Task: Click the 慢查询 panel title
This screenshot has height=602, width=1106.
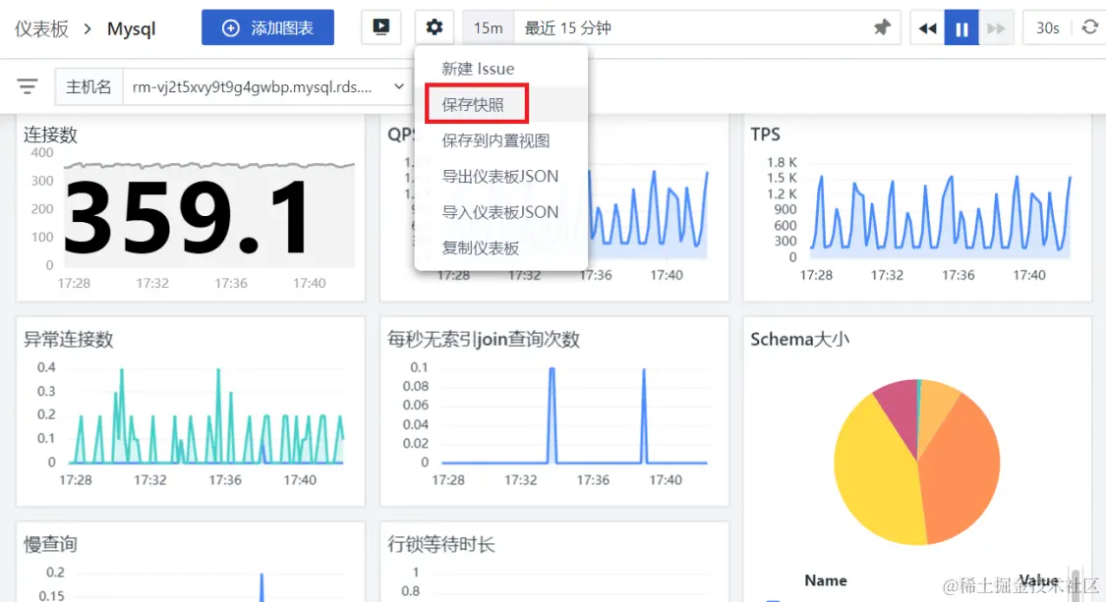Action: coord(50,543)
